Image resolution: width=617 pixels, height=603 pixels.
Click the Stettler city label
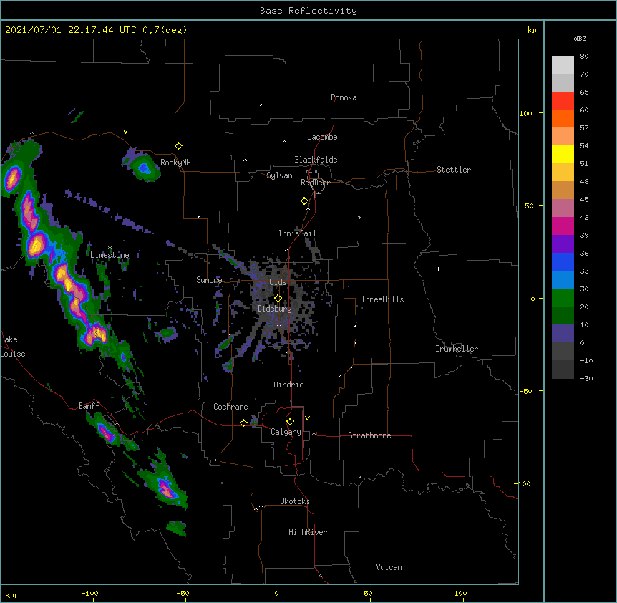(x=454, y=170)
